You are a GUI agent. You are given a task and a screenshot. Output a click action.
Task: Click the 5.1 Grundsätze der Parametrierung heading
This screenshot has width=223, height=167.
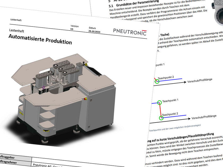point(134,3)
